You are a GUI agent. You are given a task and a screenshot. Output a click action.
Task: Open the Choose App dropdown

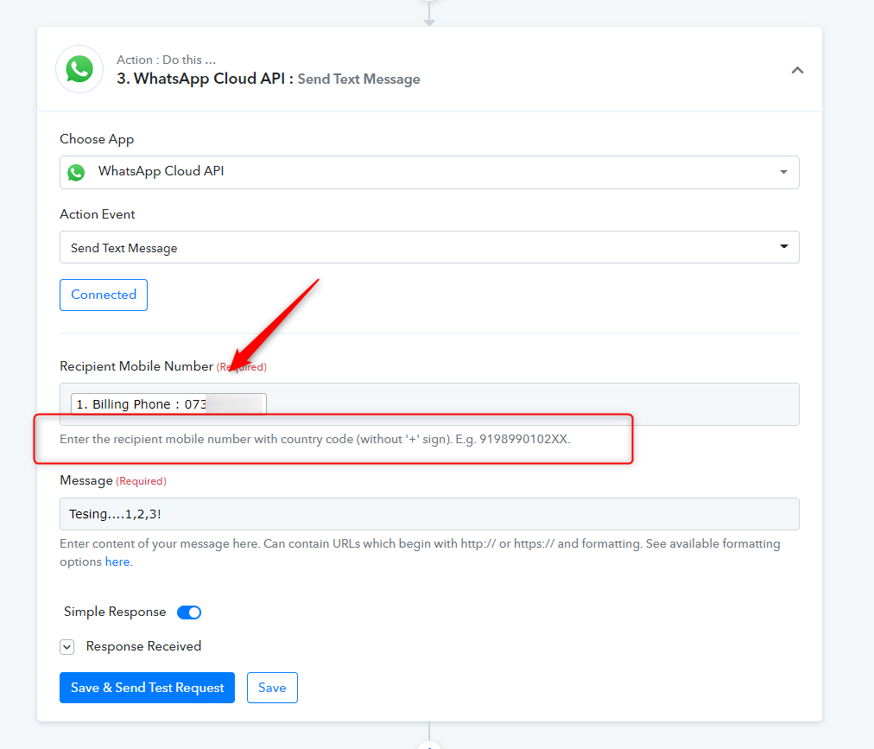pos(429,172)
